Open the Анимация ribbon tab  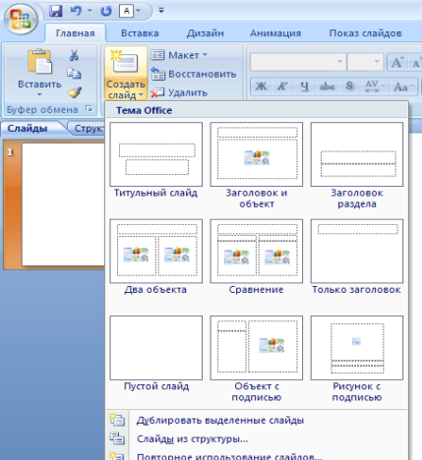275,33
